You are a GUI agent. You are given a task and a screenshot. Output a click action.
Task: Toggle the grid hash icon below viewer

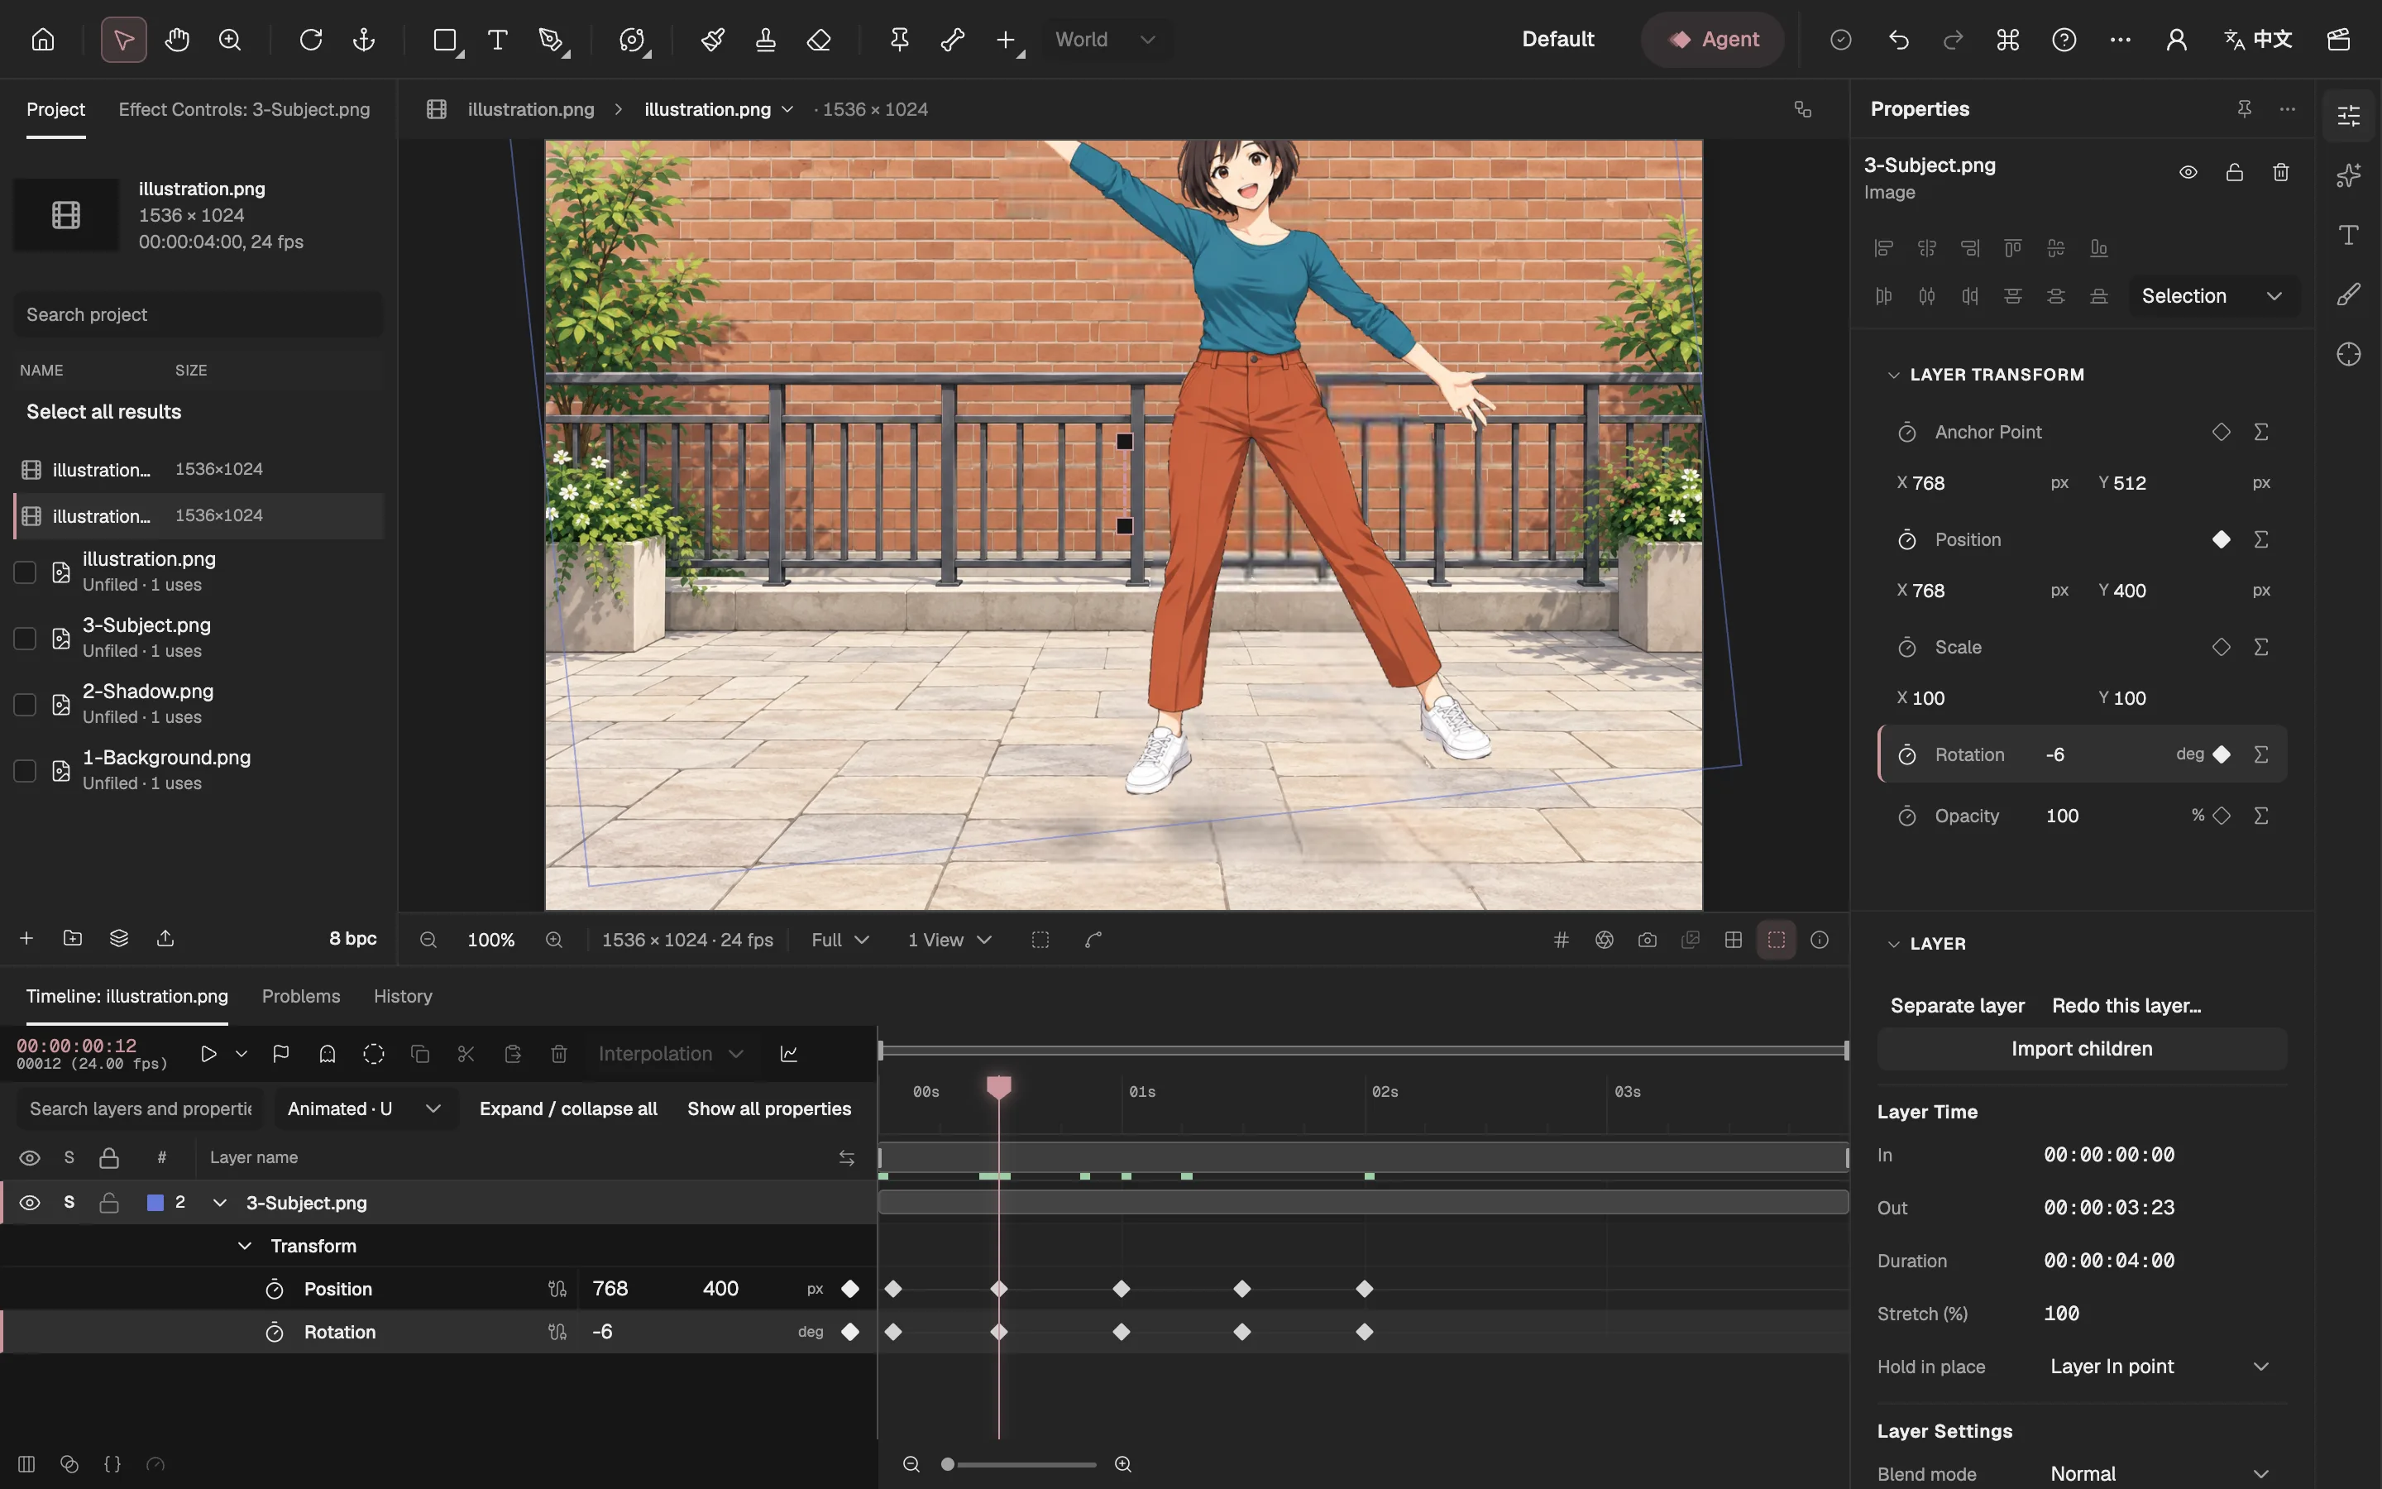1561,940
